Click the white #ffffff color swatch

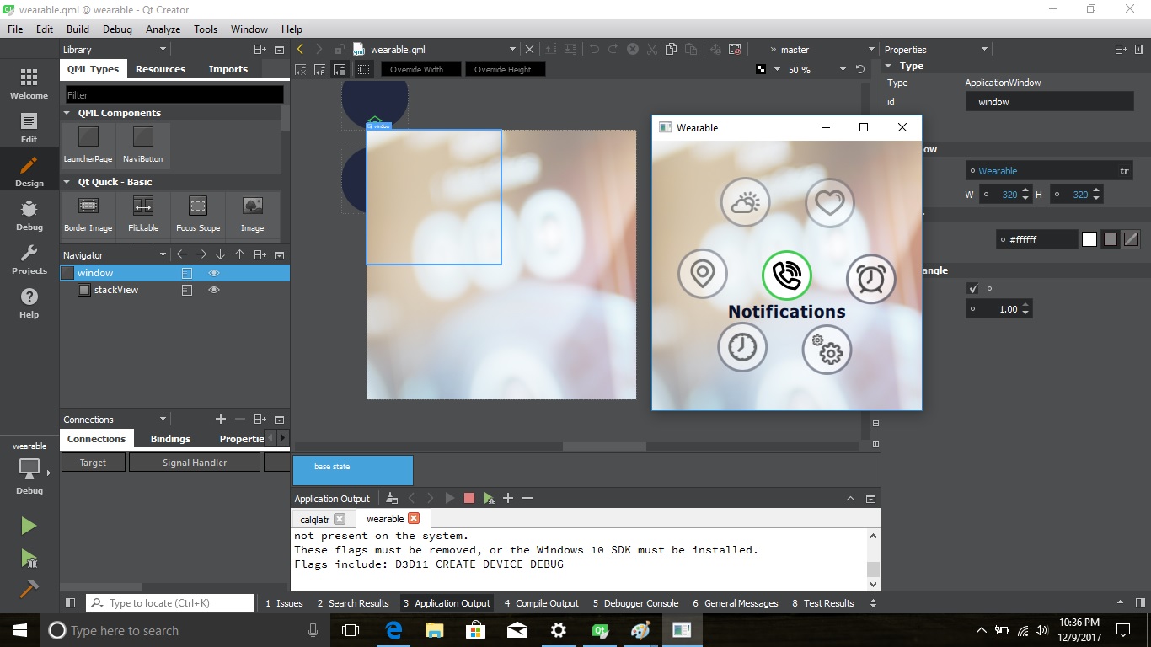pos(1089,239)
